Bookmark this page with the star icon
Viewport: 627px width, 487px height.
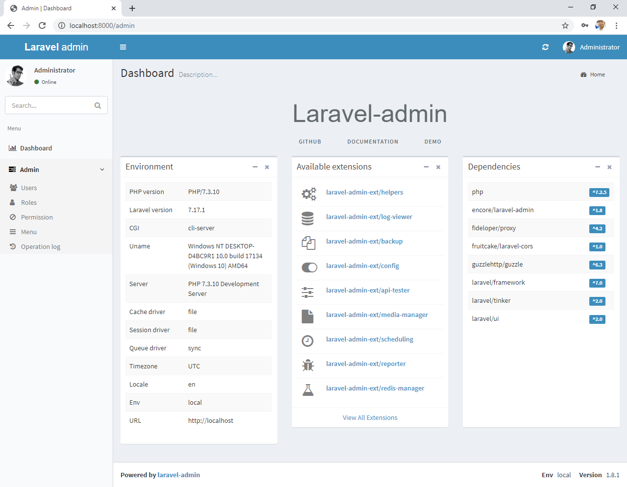tap(565, 25)
